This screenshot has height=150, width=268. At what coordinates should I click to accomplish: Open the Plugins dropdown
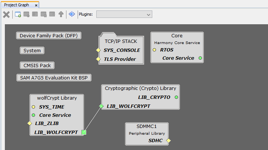124,14
